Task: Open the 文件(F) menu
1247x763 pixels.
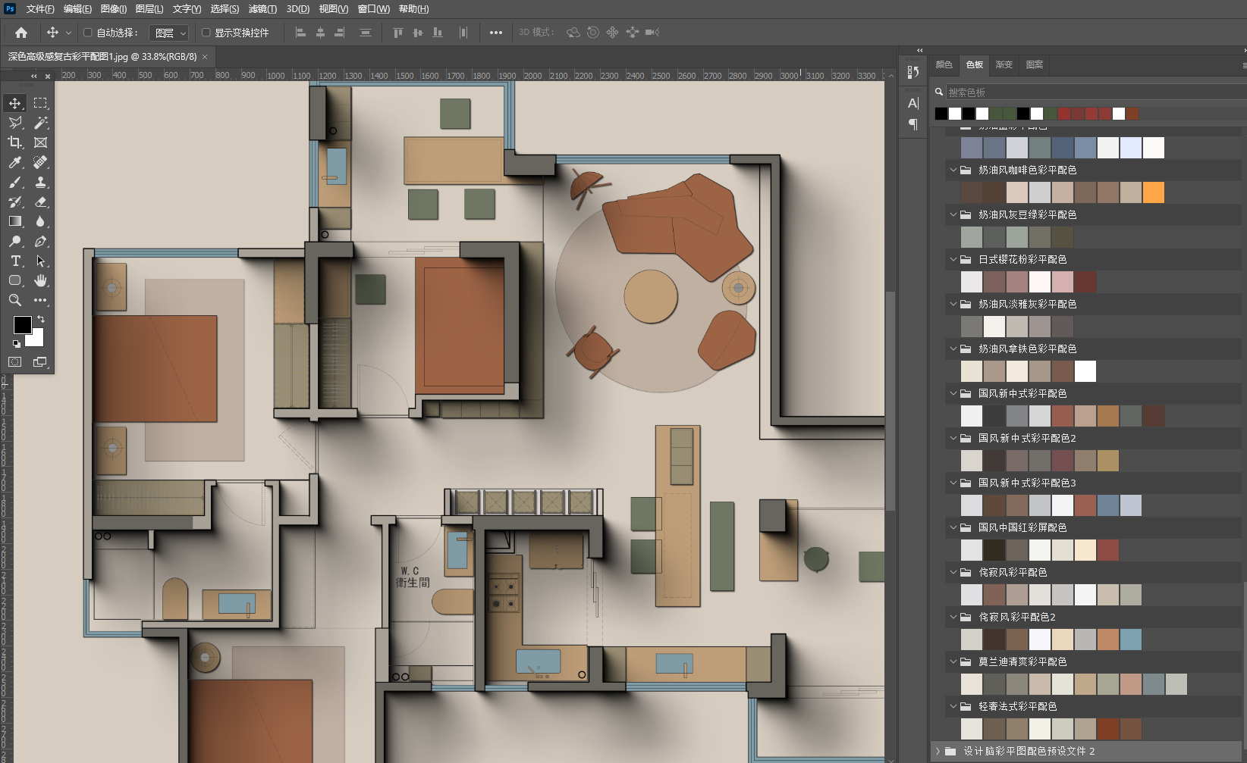Action: coord(40,9)
